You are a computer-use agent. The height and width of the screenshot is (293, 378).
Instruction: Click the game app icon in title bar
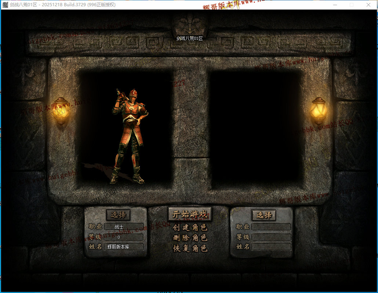tap(5, 5)
